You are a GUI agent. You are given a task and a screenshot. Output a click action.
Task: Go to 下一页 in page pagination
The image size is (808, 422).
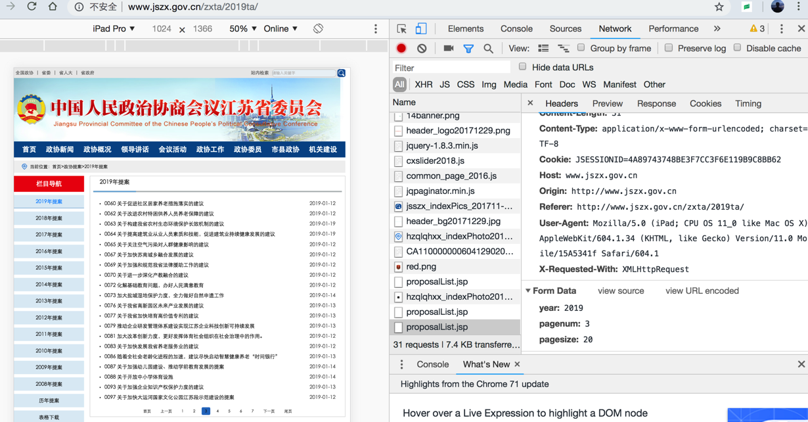[x=269, y=411]
